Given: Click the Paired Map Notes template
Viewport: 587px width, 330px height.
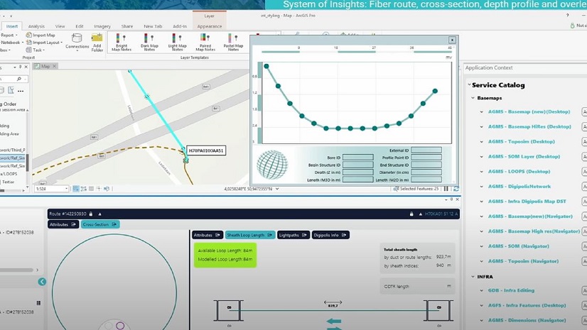Looking at the screenshot, I should coord(205,43).
